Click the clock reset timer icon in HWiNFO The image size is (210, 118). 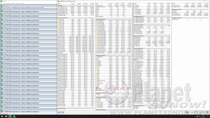click(196, 113)
